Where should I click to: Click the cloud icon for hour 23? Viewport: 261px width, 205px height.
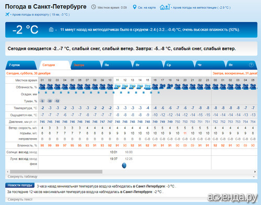point(207,87)
